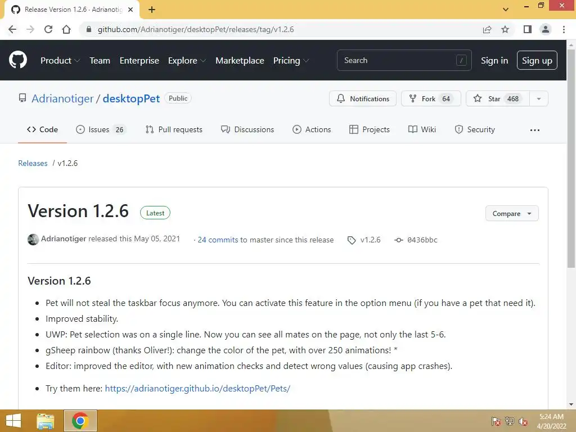The height and width of the screenshot is (432, 576).
Task: Click the repository book icon
Action: pyautogui.click(x=22, y=98)
